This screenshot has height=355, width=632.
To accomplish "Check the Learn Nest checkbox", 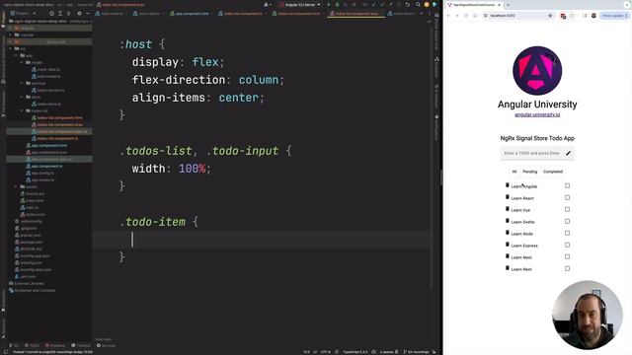I will pos(567,256).
